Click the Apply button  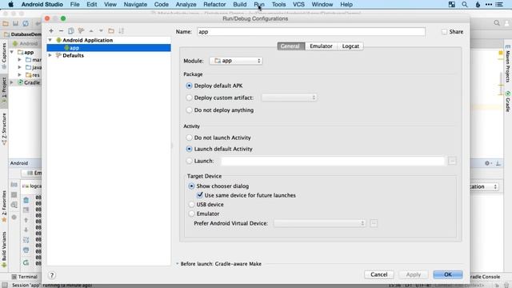[x=414, y=274]
